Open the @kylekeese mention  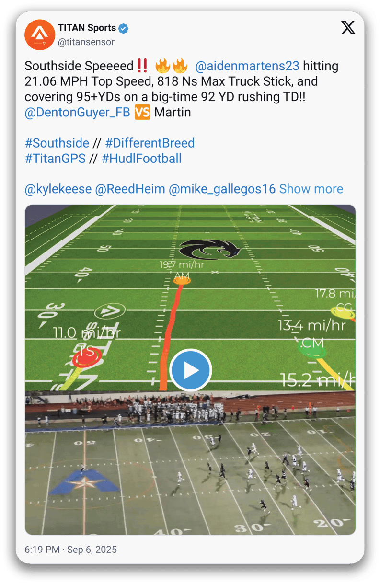(x=58, y=189)
